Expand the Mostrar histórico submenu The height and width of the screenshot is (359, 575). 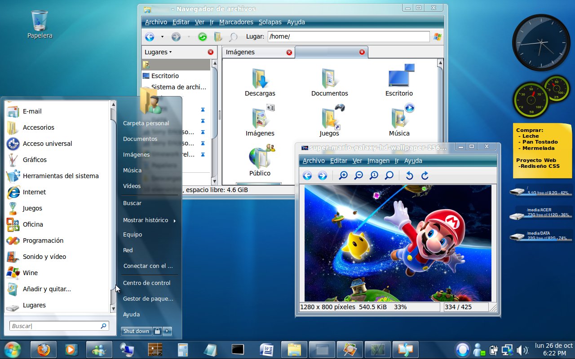150,220
